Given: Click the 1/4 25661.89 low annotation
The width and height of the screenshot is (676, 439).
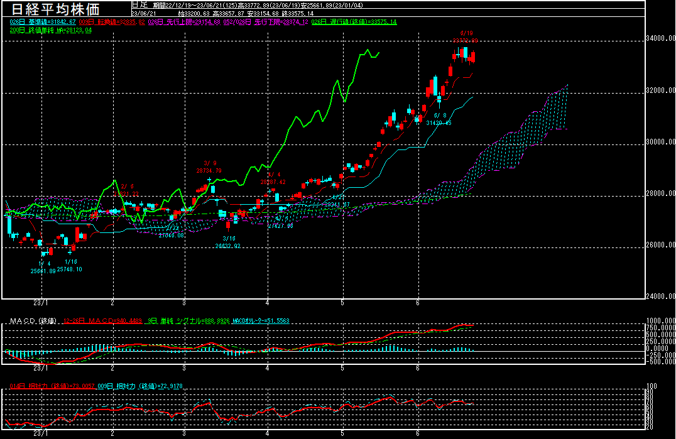Looking at the screenshot, I should point(43,267).
